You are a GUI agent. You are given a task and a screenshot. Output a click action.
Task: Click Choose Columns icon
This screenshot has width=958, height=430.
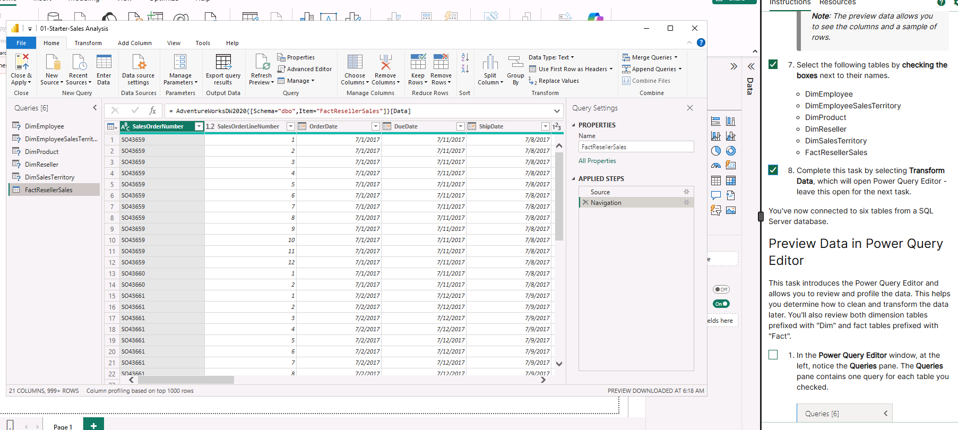click(355, 62)
